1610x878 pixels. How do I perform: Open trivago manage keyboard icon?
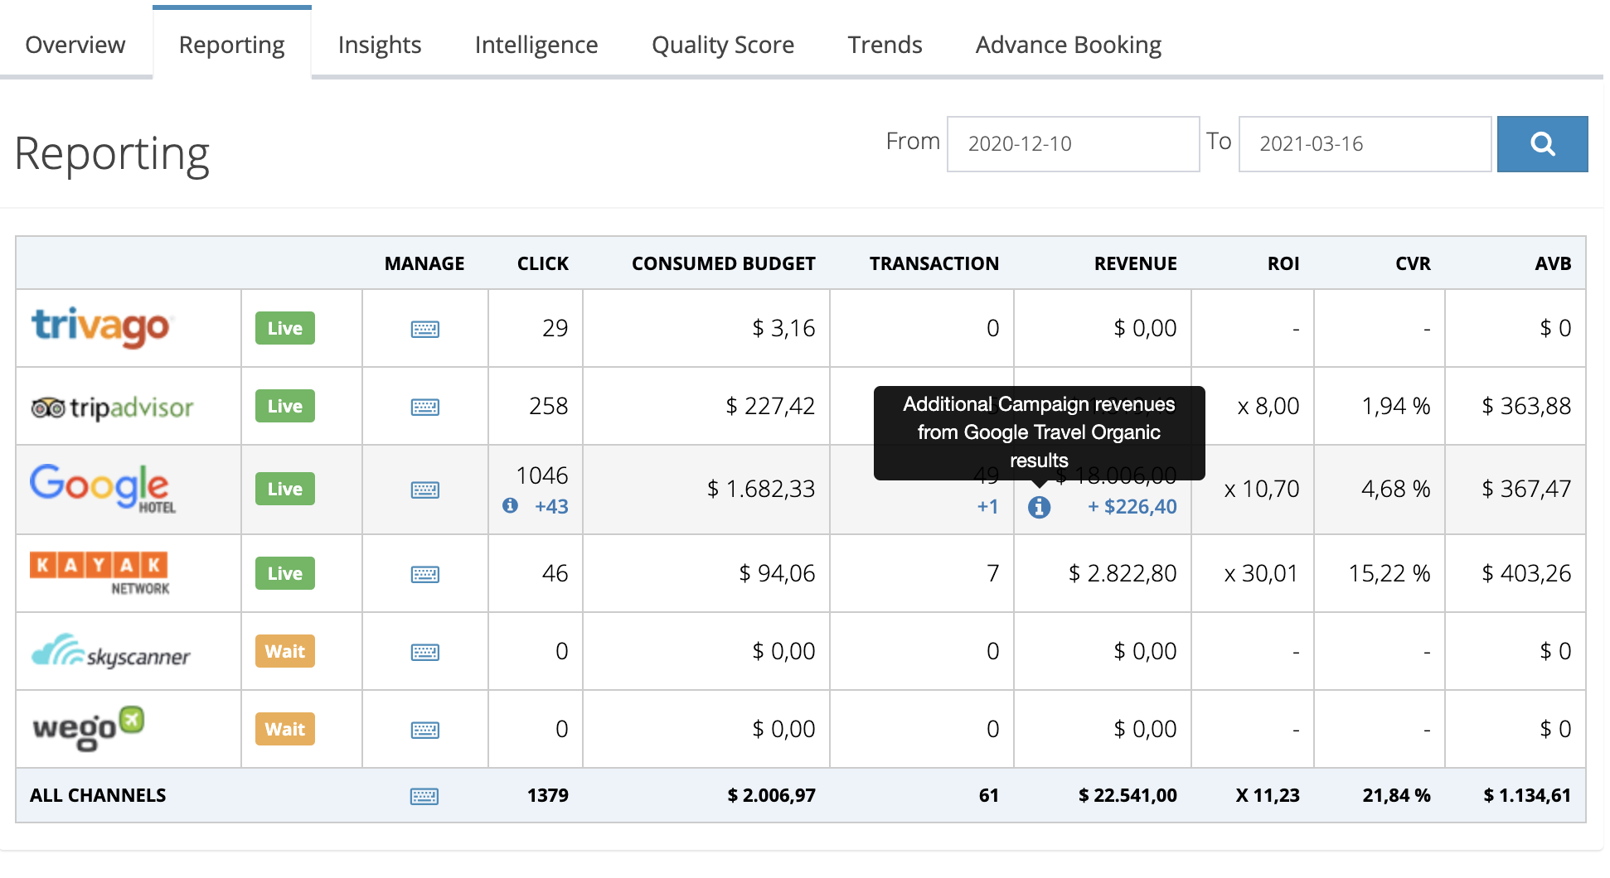(425, 330)
